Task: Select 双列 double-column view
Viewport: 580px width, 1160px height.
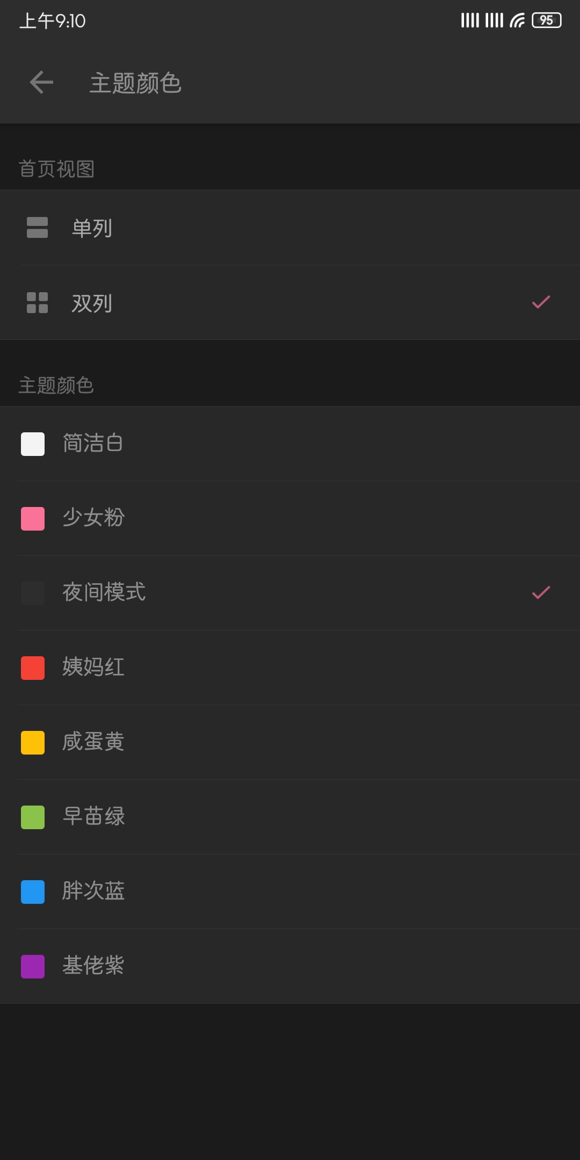Action: click(92, 303)
